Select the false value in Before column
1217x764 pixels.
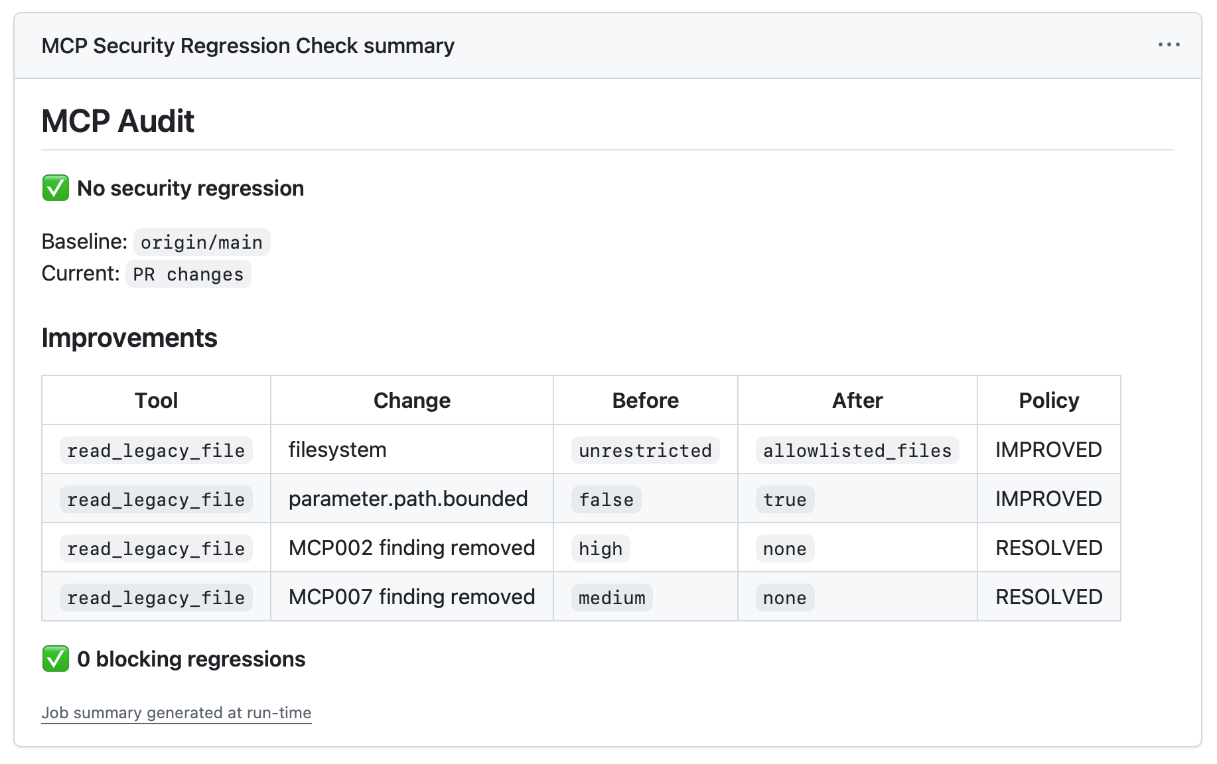[607, 499]
